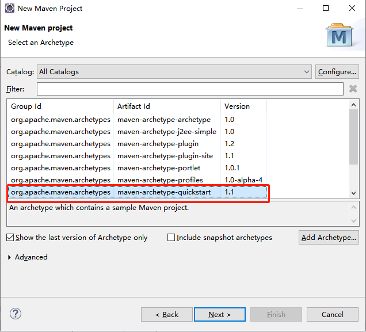Maximize the New Maven Project window
Image resolution: width=366 pixels, height=332 pixels.
point(326,8)
